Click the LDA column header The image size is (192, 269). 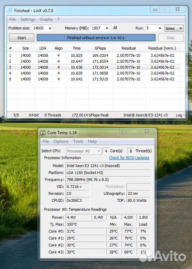pyautogui.click(x=43, y=48)
